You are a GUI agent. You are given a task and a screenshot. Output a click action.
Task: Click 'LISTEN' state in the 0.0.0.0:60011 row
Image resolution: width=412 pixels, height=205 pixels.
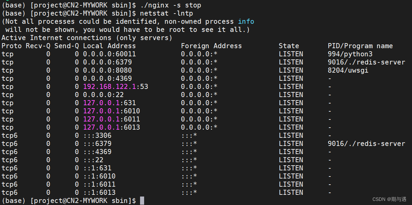[x=291, y=54]
